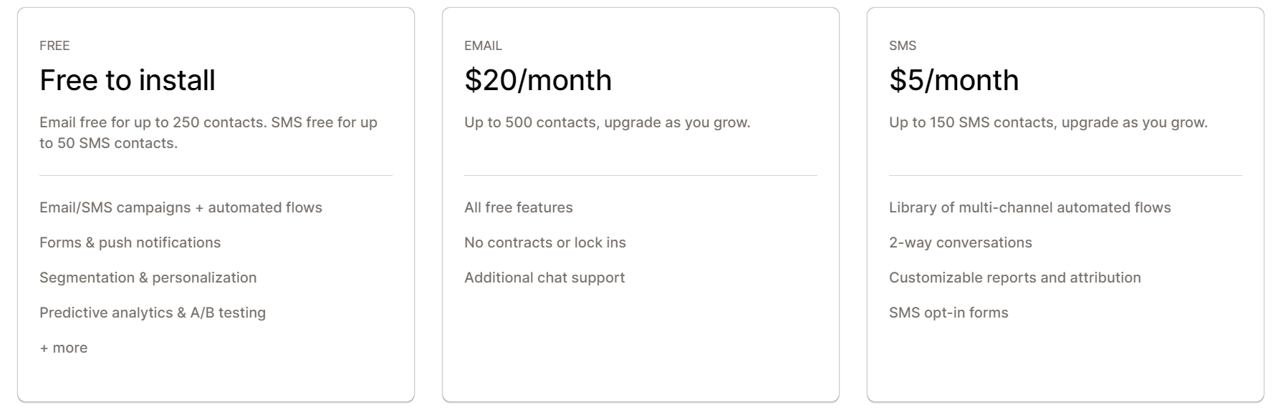The image size is (1278, 412).
Task: Click "Forms & push notifications" feature
Action: tap(130, 242)
